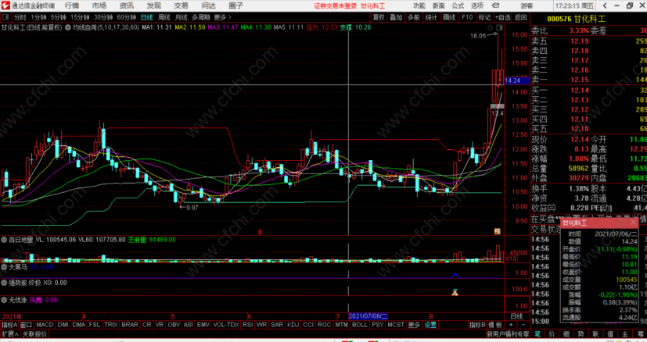Click the 细 tab icon at bottom right

coord(566,333)
